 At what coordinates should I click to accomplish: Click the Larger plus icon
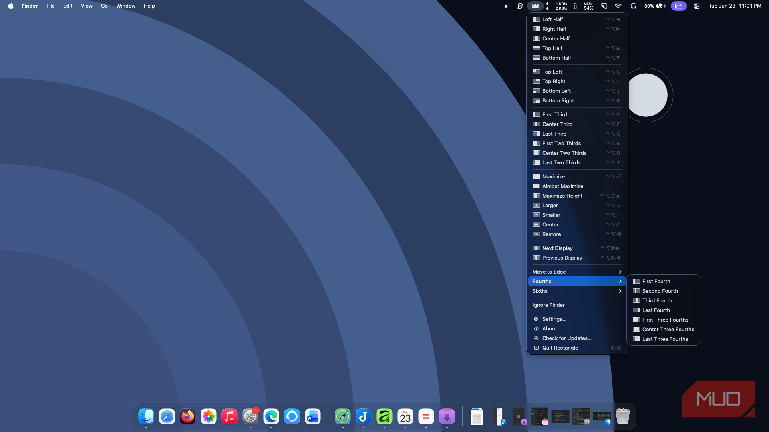pyautogui.click(x=536, y=205)
